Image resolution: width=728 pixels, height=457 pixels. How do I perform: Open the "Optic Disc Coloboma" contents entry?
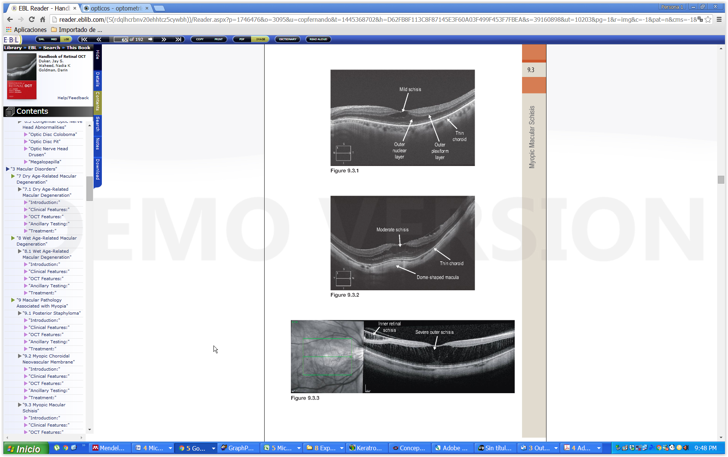coord(53,134)
